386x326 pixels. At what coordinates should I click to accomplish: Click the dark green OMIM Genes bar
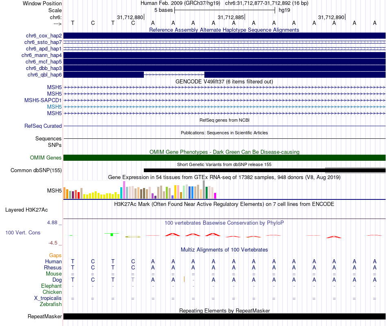[x=224, y=158]
